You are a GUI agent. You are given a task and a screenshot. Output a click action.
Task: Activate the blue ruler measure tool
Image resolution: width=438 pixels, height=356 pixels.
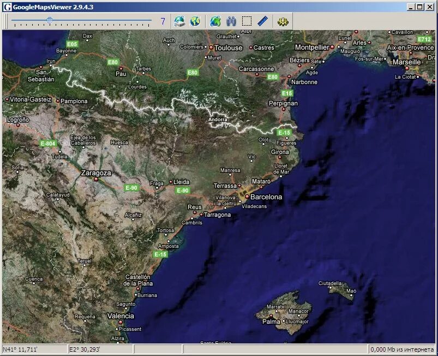pyautogui.click(x=262, y=21)
